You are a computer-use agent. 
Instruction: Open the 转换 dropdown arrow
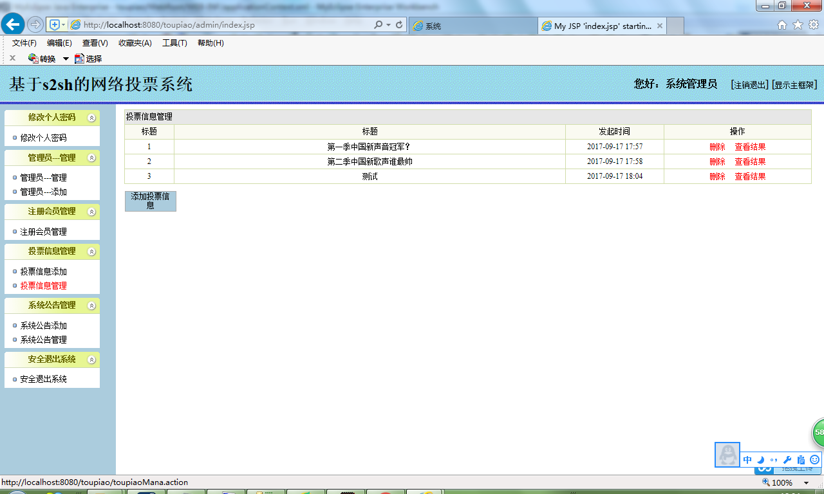pos(65,58)
